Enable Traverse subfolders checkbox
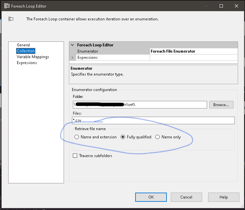Image resolution: width=245 pixels, height=210 pixels. tap(75, 156)
